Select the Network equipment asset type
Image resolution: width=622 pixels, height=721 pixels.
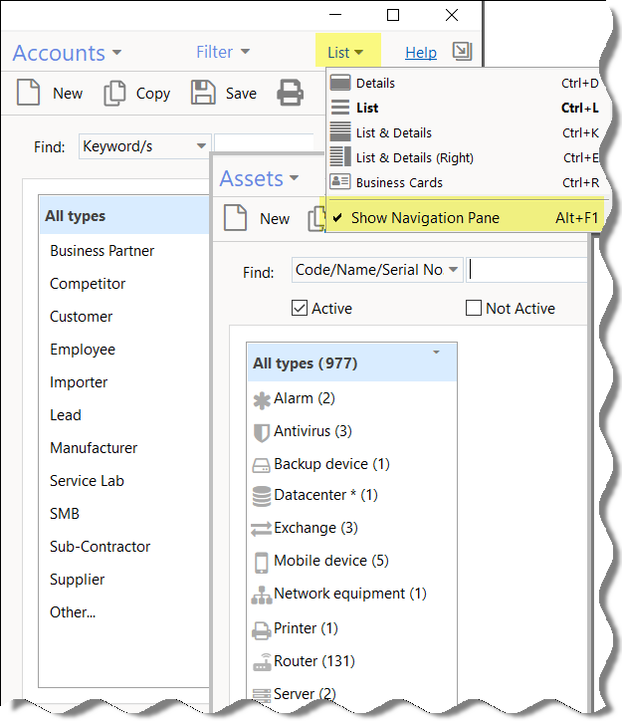[x=348, y=594]
